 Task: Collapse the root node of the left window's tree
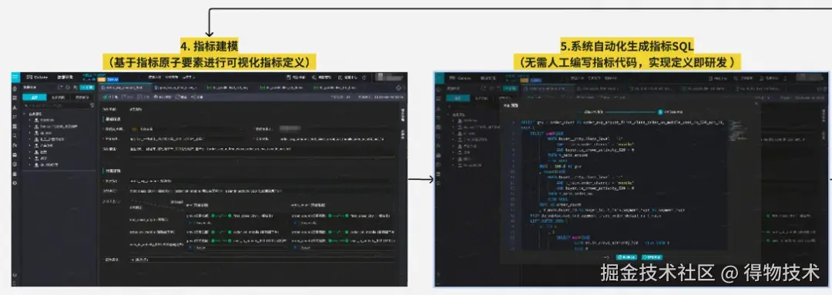click(25, 114)
